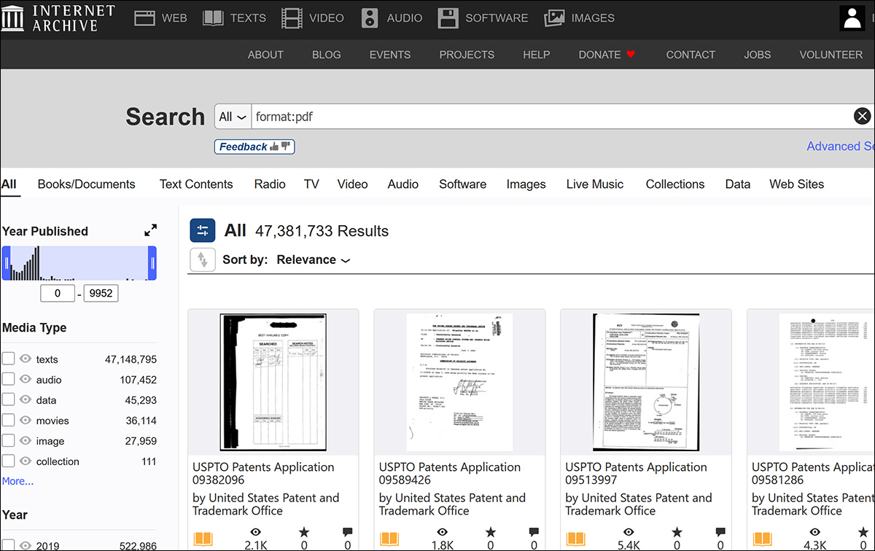875x551 pixels.
Task: Select the TV tab
Action: (311, 184)
